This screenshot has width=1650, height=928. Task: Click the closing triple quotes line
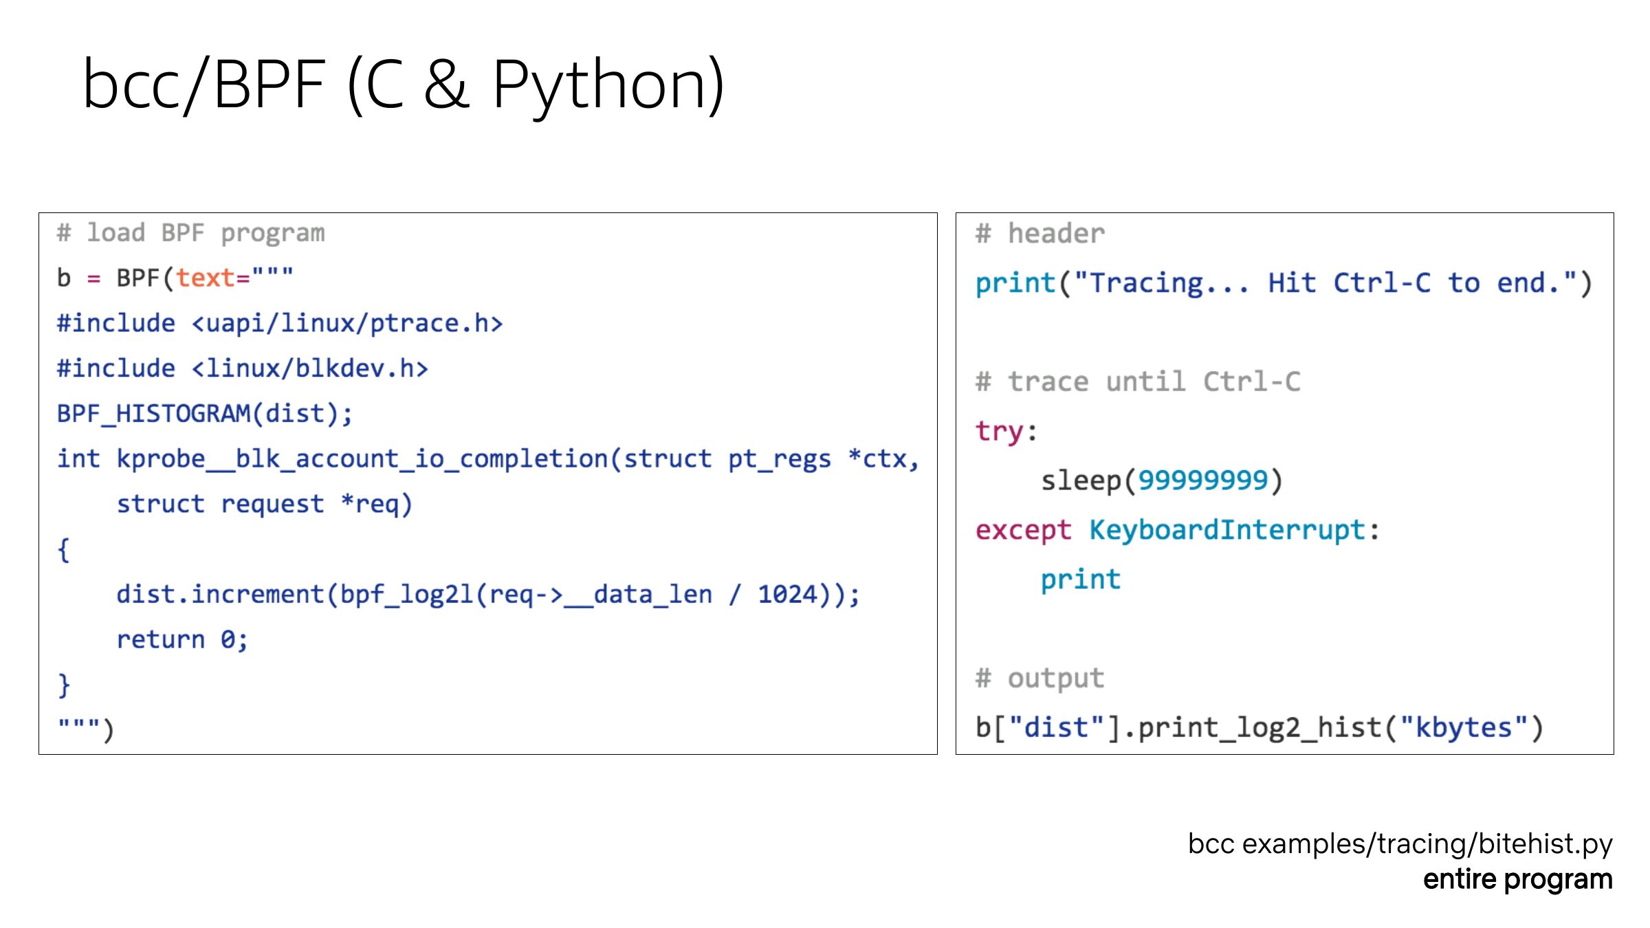[x=85, y=729]
